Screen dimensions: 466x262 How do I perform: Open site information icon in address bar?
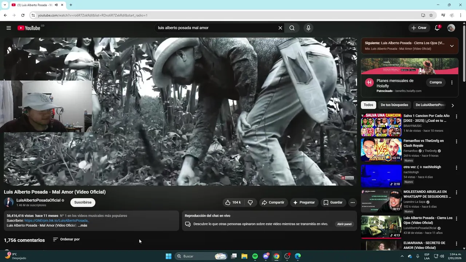coord(33,15)
